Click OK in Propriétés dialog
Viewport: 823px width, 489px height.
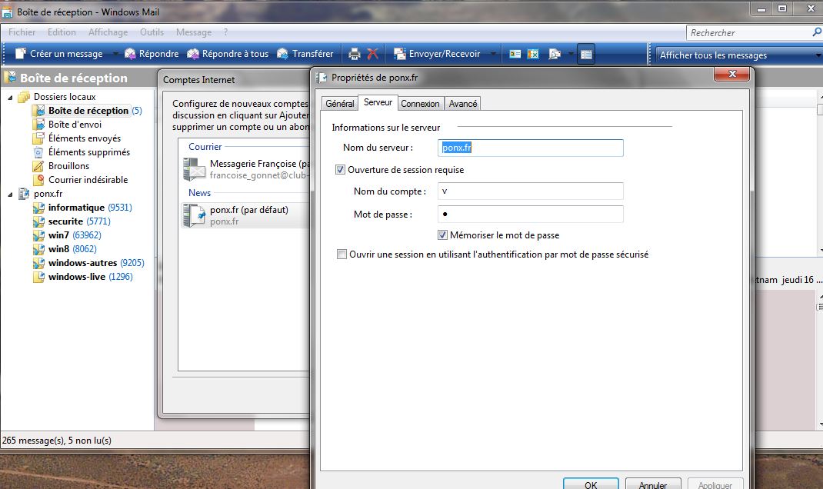591,484
